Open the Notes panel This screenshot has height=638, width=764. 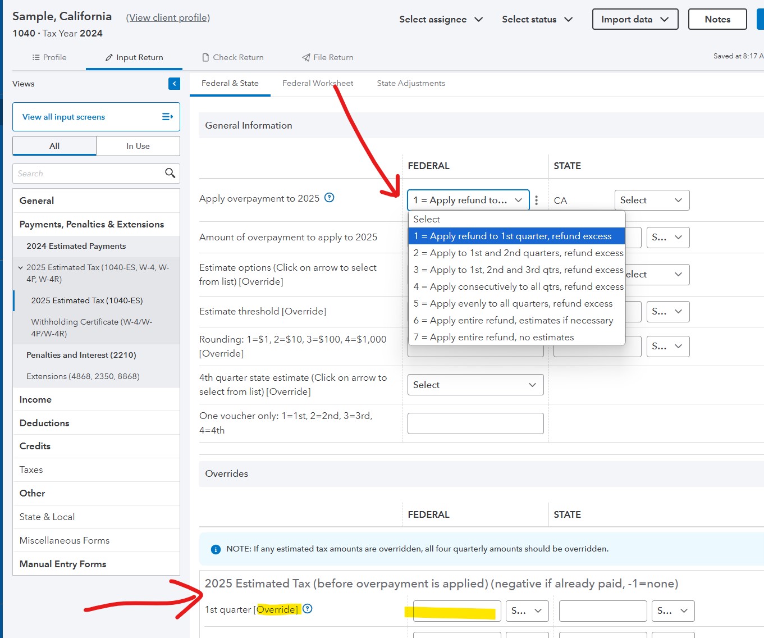click(x=717, y=19)
